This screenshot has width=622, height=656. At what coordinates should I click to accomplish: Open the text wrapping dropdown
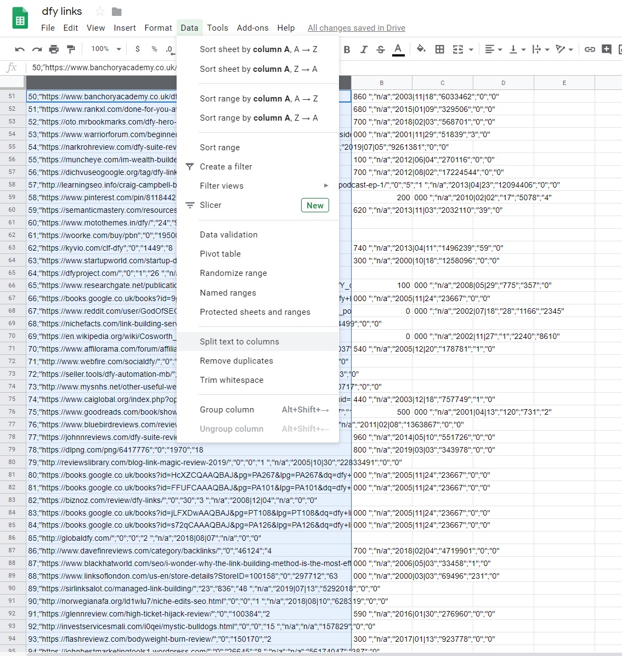540,49
